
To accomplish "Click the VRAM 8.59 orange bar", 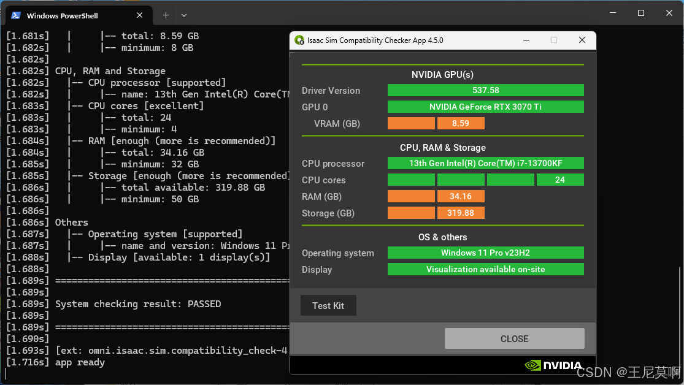I will [461, 123].
